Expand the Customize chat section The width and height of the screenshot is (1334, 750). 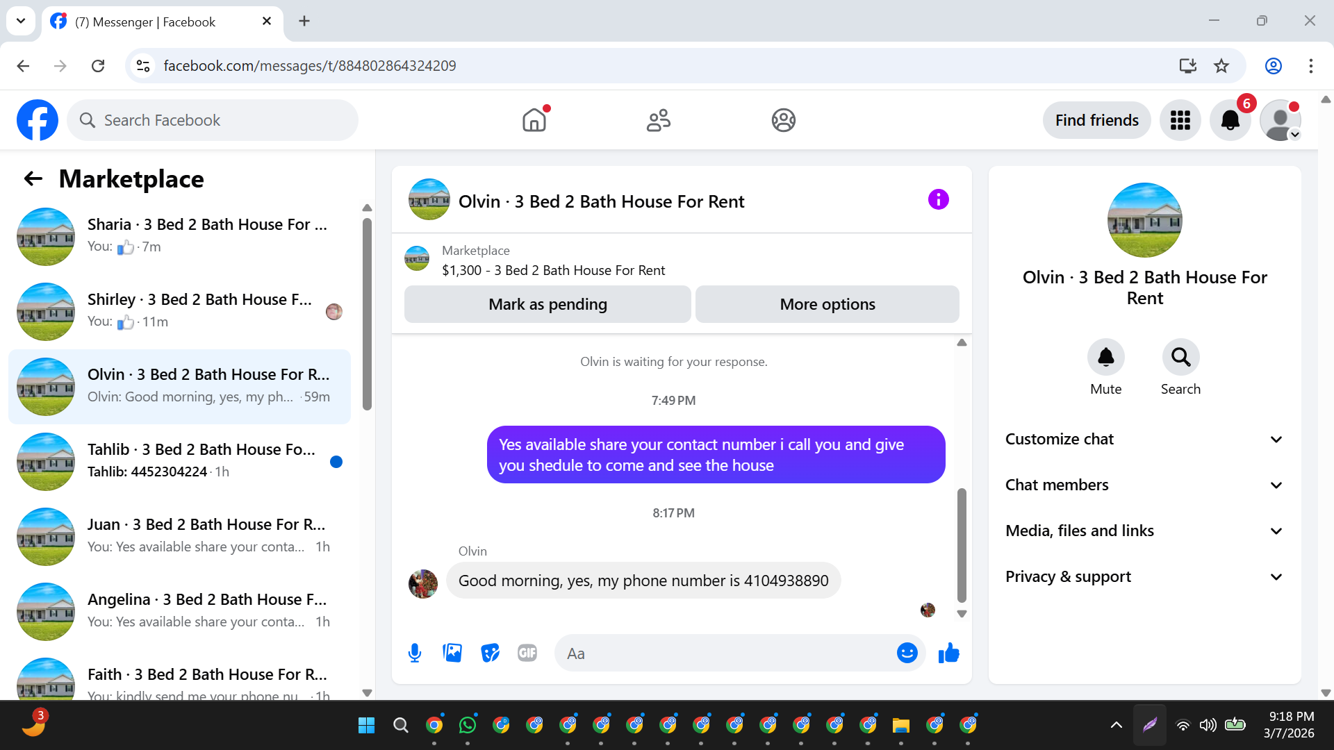point(1144,439)
